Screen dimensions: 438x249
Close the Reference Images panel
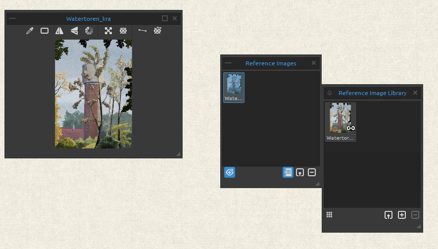click(x=314, y=63)
